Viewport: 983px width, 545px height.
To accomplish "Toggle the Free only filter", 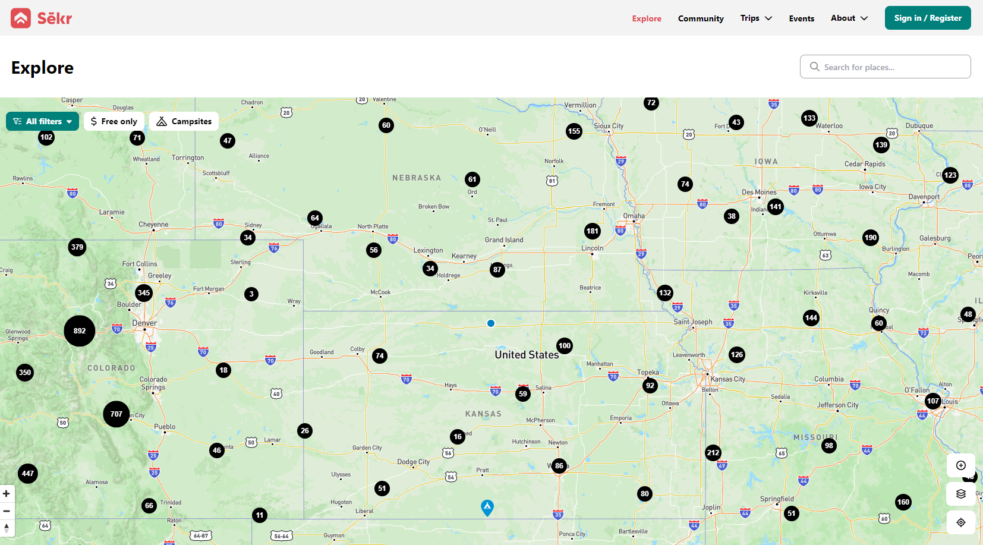I will [x=114, y=121].
